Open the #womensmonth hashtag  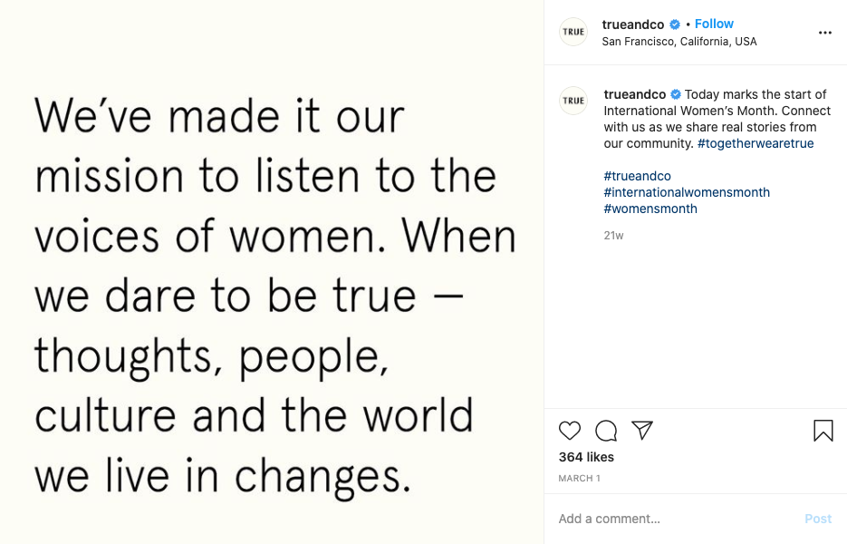click(x=650, y=209)
